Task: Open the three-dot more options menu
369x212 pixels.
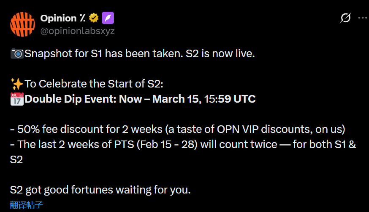Action: pyautogui.click(x=362, y=18)
